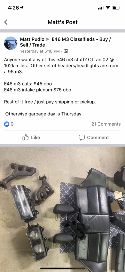Viewport: 125px width, 272px height.
Task: Open the Matt Pudlo name link
Action: (x=32, y=39)
